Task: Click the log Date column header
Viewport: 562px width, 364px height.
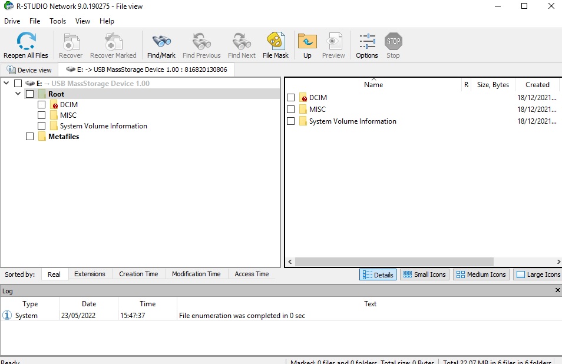Action: click(x=89, y=304)
